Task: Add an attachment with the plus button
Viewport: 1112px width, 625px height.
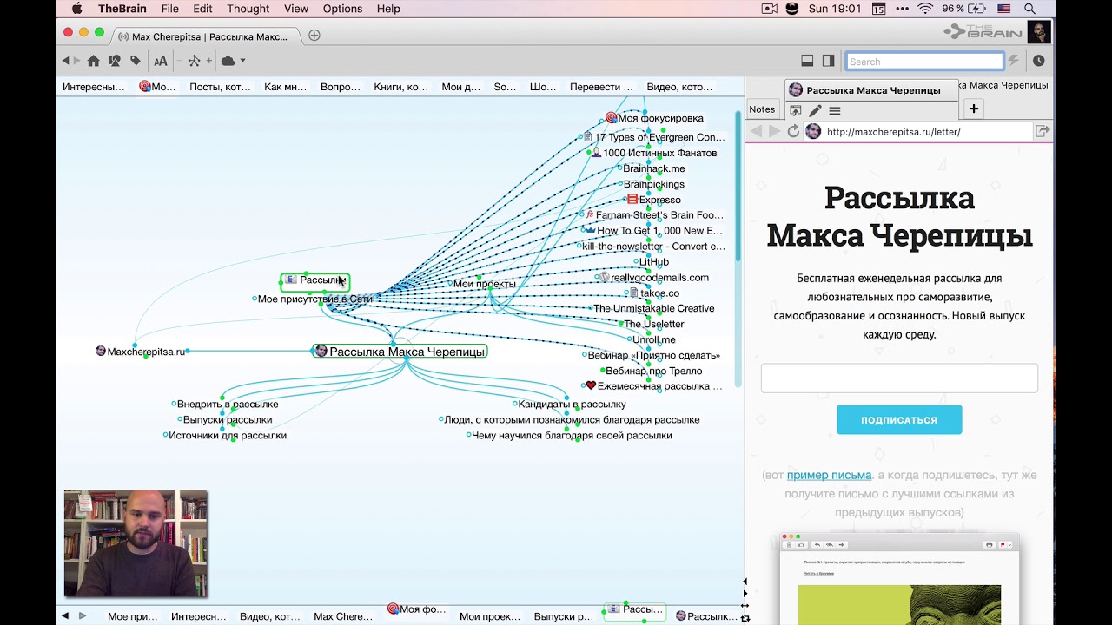Action: click(x=974, y=109)
